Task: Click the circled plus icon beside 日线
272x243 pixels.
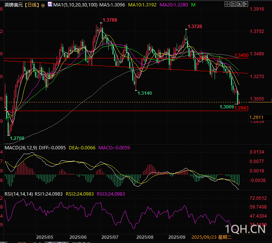Action: [43, 5]
